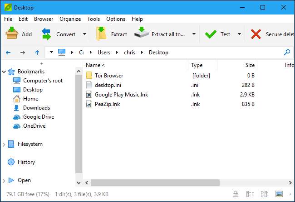Select the Tor Browser folder icon
The width and height of the screenshot is (295, 202).
tap(89, 75)
